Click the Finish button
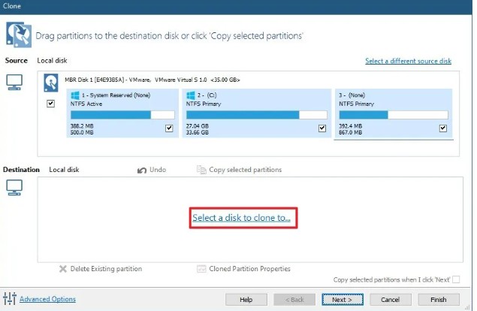The width and height of the screenshot is (477, 311). click(439, 300)
